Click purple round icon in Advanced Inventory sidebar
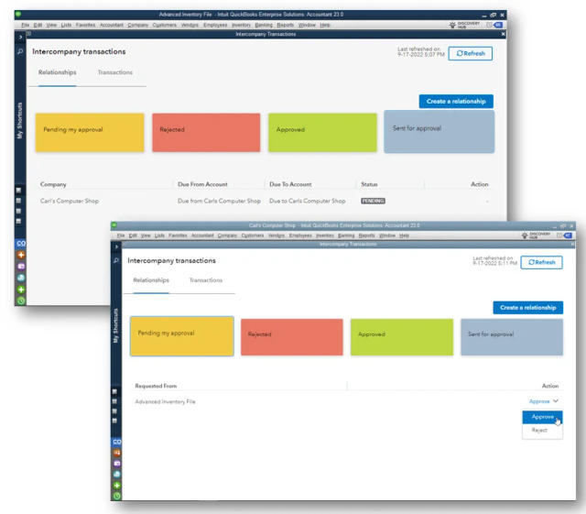Image resolution: width=586 pixels, height=514 pixels. (21, 267)
